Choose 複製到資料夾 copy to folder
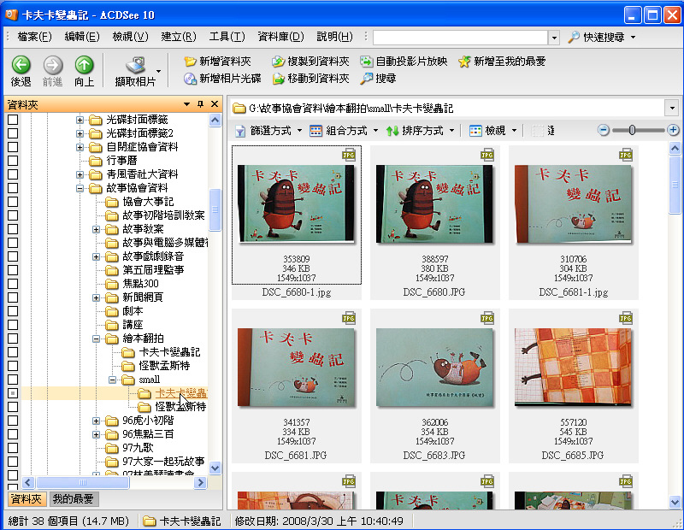The image size is (684, 530). tap(310, 61)
